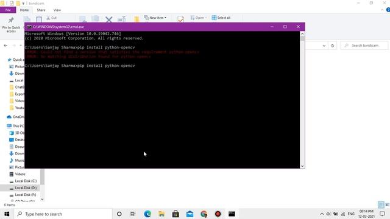Open the notification center icon
390x219 pixels.
382,214
